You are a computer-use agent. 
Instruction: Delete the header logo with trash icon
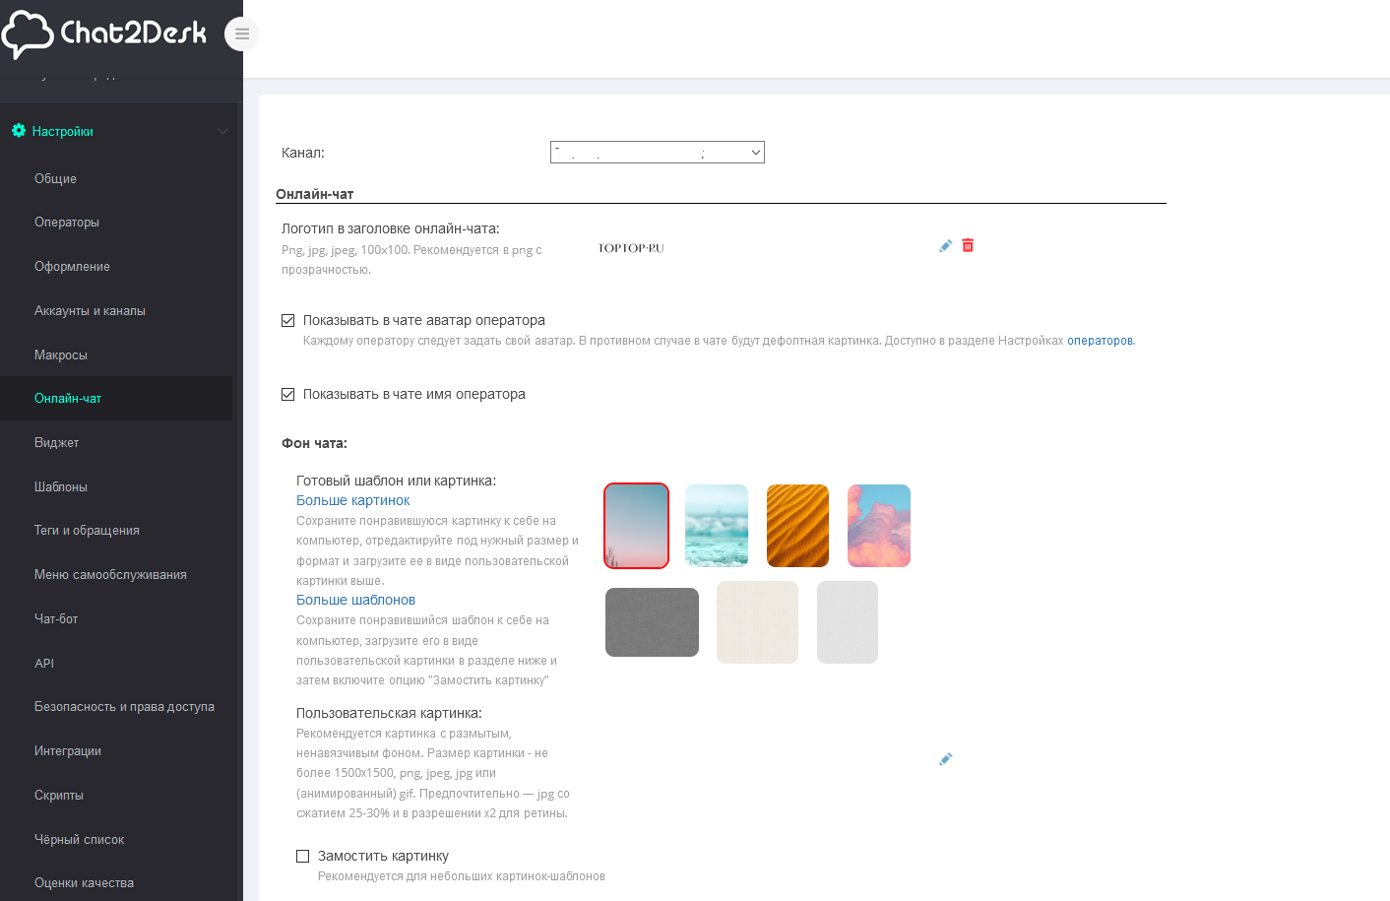click(968, 246)
